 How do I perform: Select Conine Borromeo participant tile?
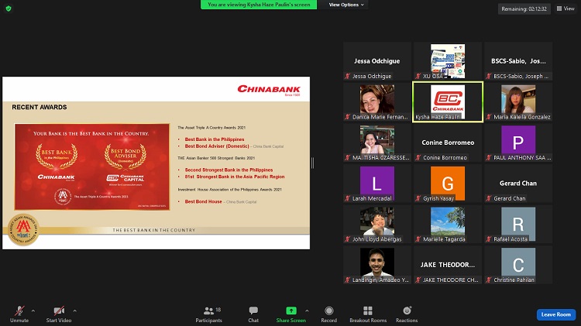tap(448, 142)
